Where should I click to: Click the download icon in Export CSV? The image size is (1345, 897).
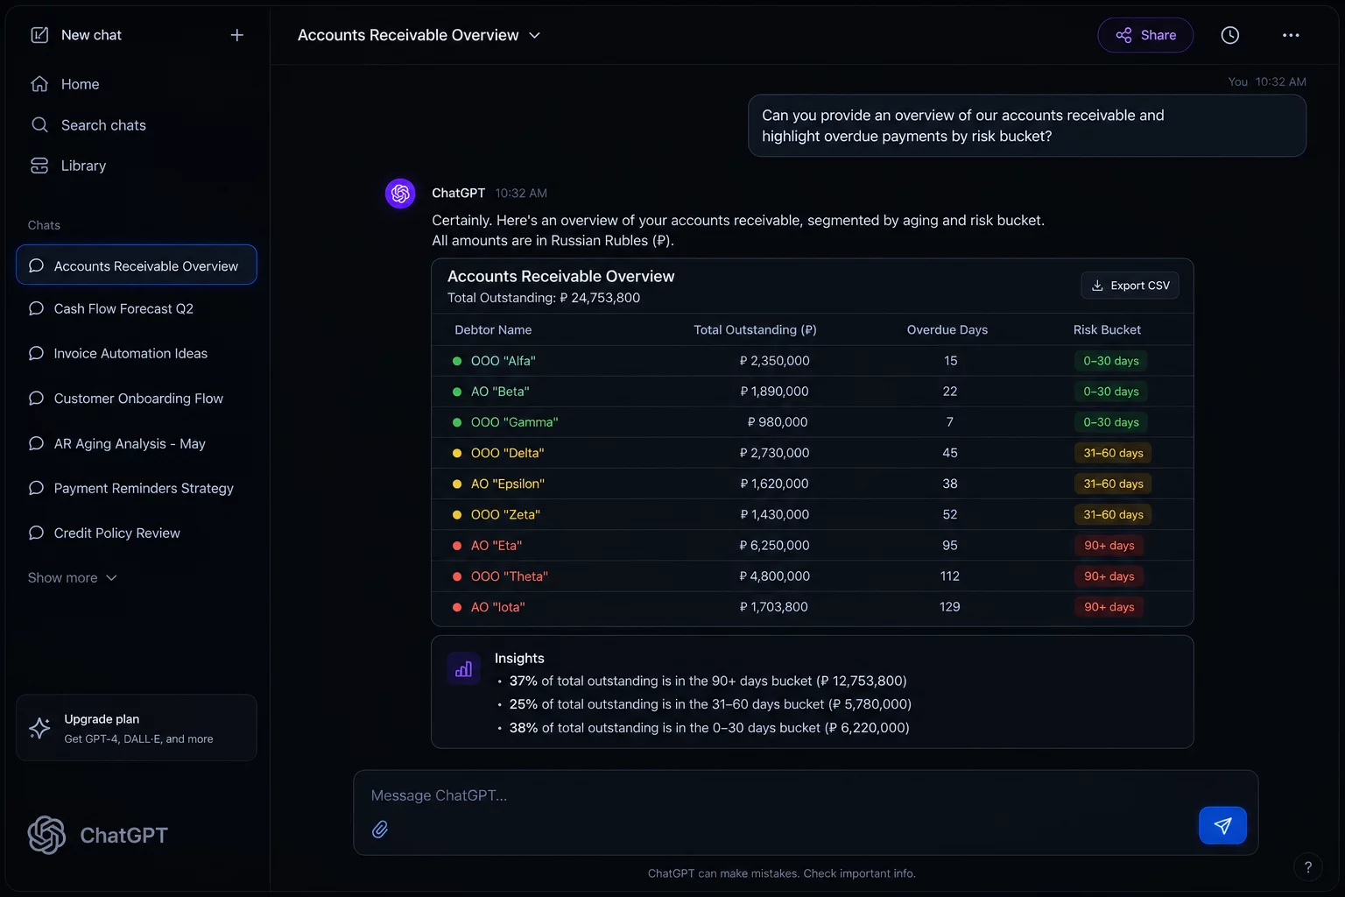click(x=1097, y=286)
